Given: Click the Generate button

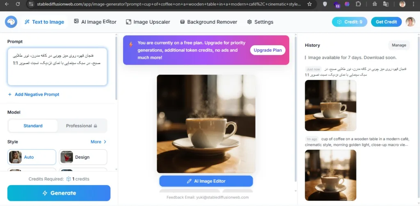Looking at the screenshot, I should click(x=59, y=193).
